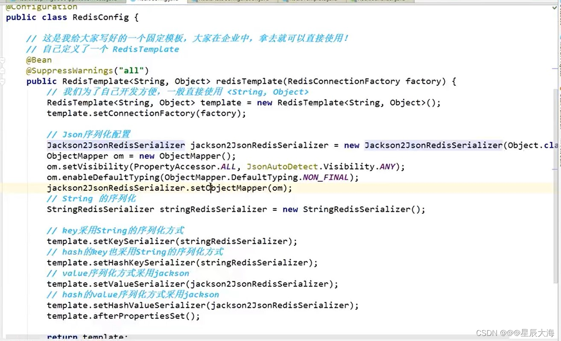Click the first comment line about 固定模板
This screenshot has height=341, width=561.
[187, 39]
